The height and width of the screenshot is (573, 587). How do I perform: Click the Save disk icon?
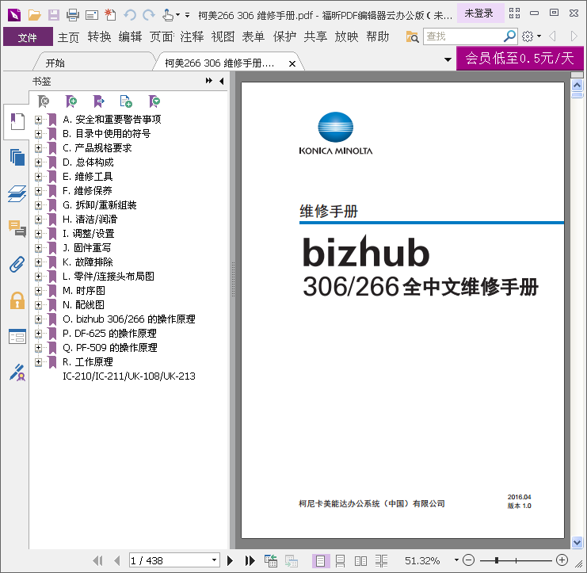(54, 15)
